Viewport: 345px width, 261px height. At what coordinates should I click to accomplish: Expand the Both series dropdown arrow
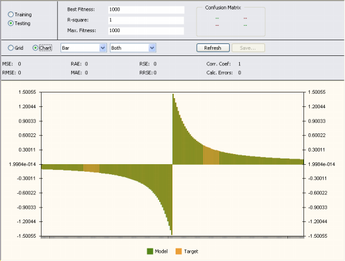[x=152, y=48]
